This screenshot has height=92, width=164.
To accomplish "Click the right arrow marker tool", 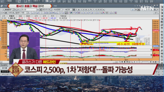I will point(90,13).
